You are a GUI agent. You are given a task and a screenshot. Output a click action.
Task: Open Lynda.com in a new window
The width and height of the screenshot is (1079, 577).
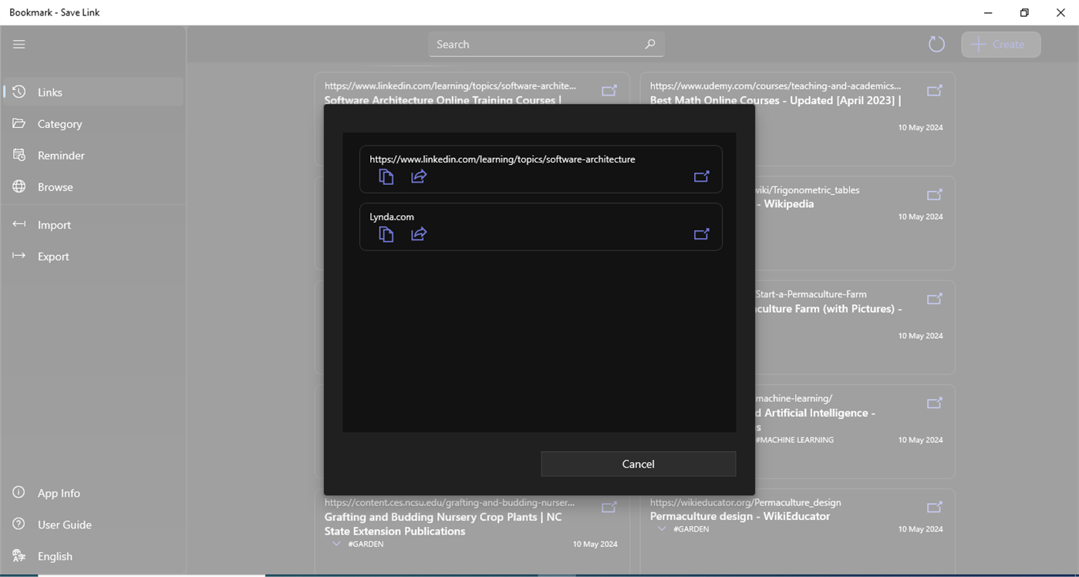coord(701,234)
